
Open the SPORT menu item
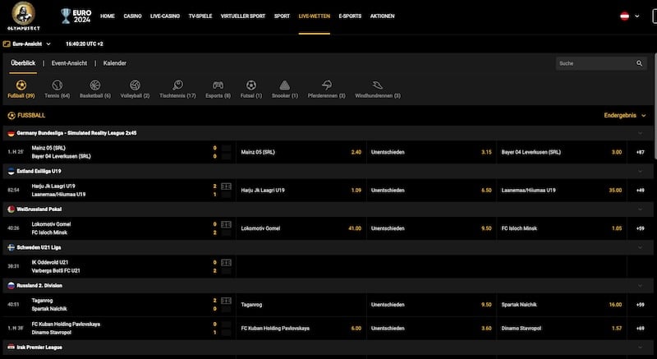[282, 16]
